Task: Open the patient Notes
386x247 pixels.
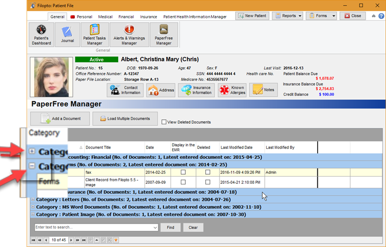Action: click(263, 90)
